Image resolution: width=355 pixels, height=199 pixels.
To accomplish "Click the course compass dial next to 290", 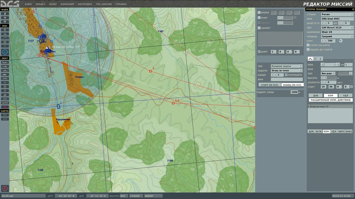I will pos(340,41).
